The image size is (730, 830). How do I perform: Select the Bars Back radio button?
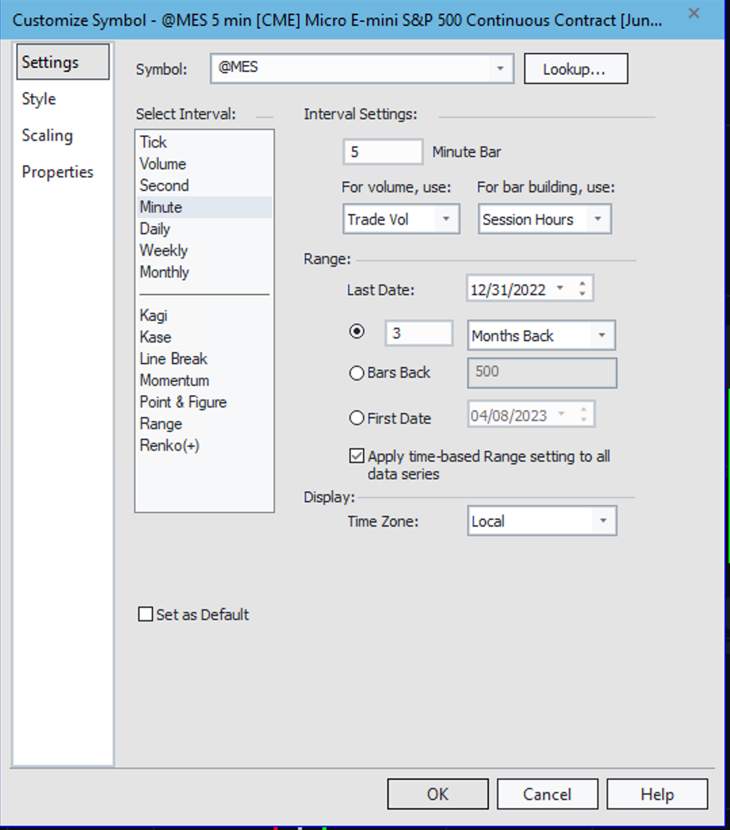tap(357, 373)
